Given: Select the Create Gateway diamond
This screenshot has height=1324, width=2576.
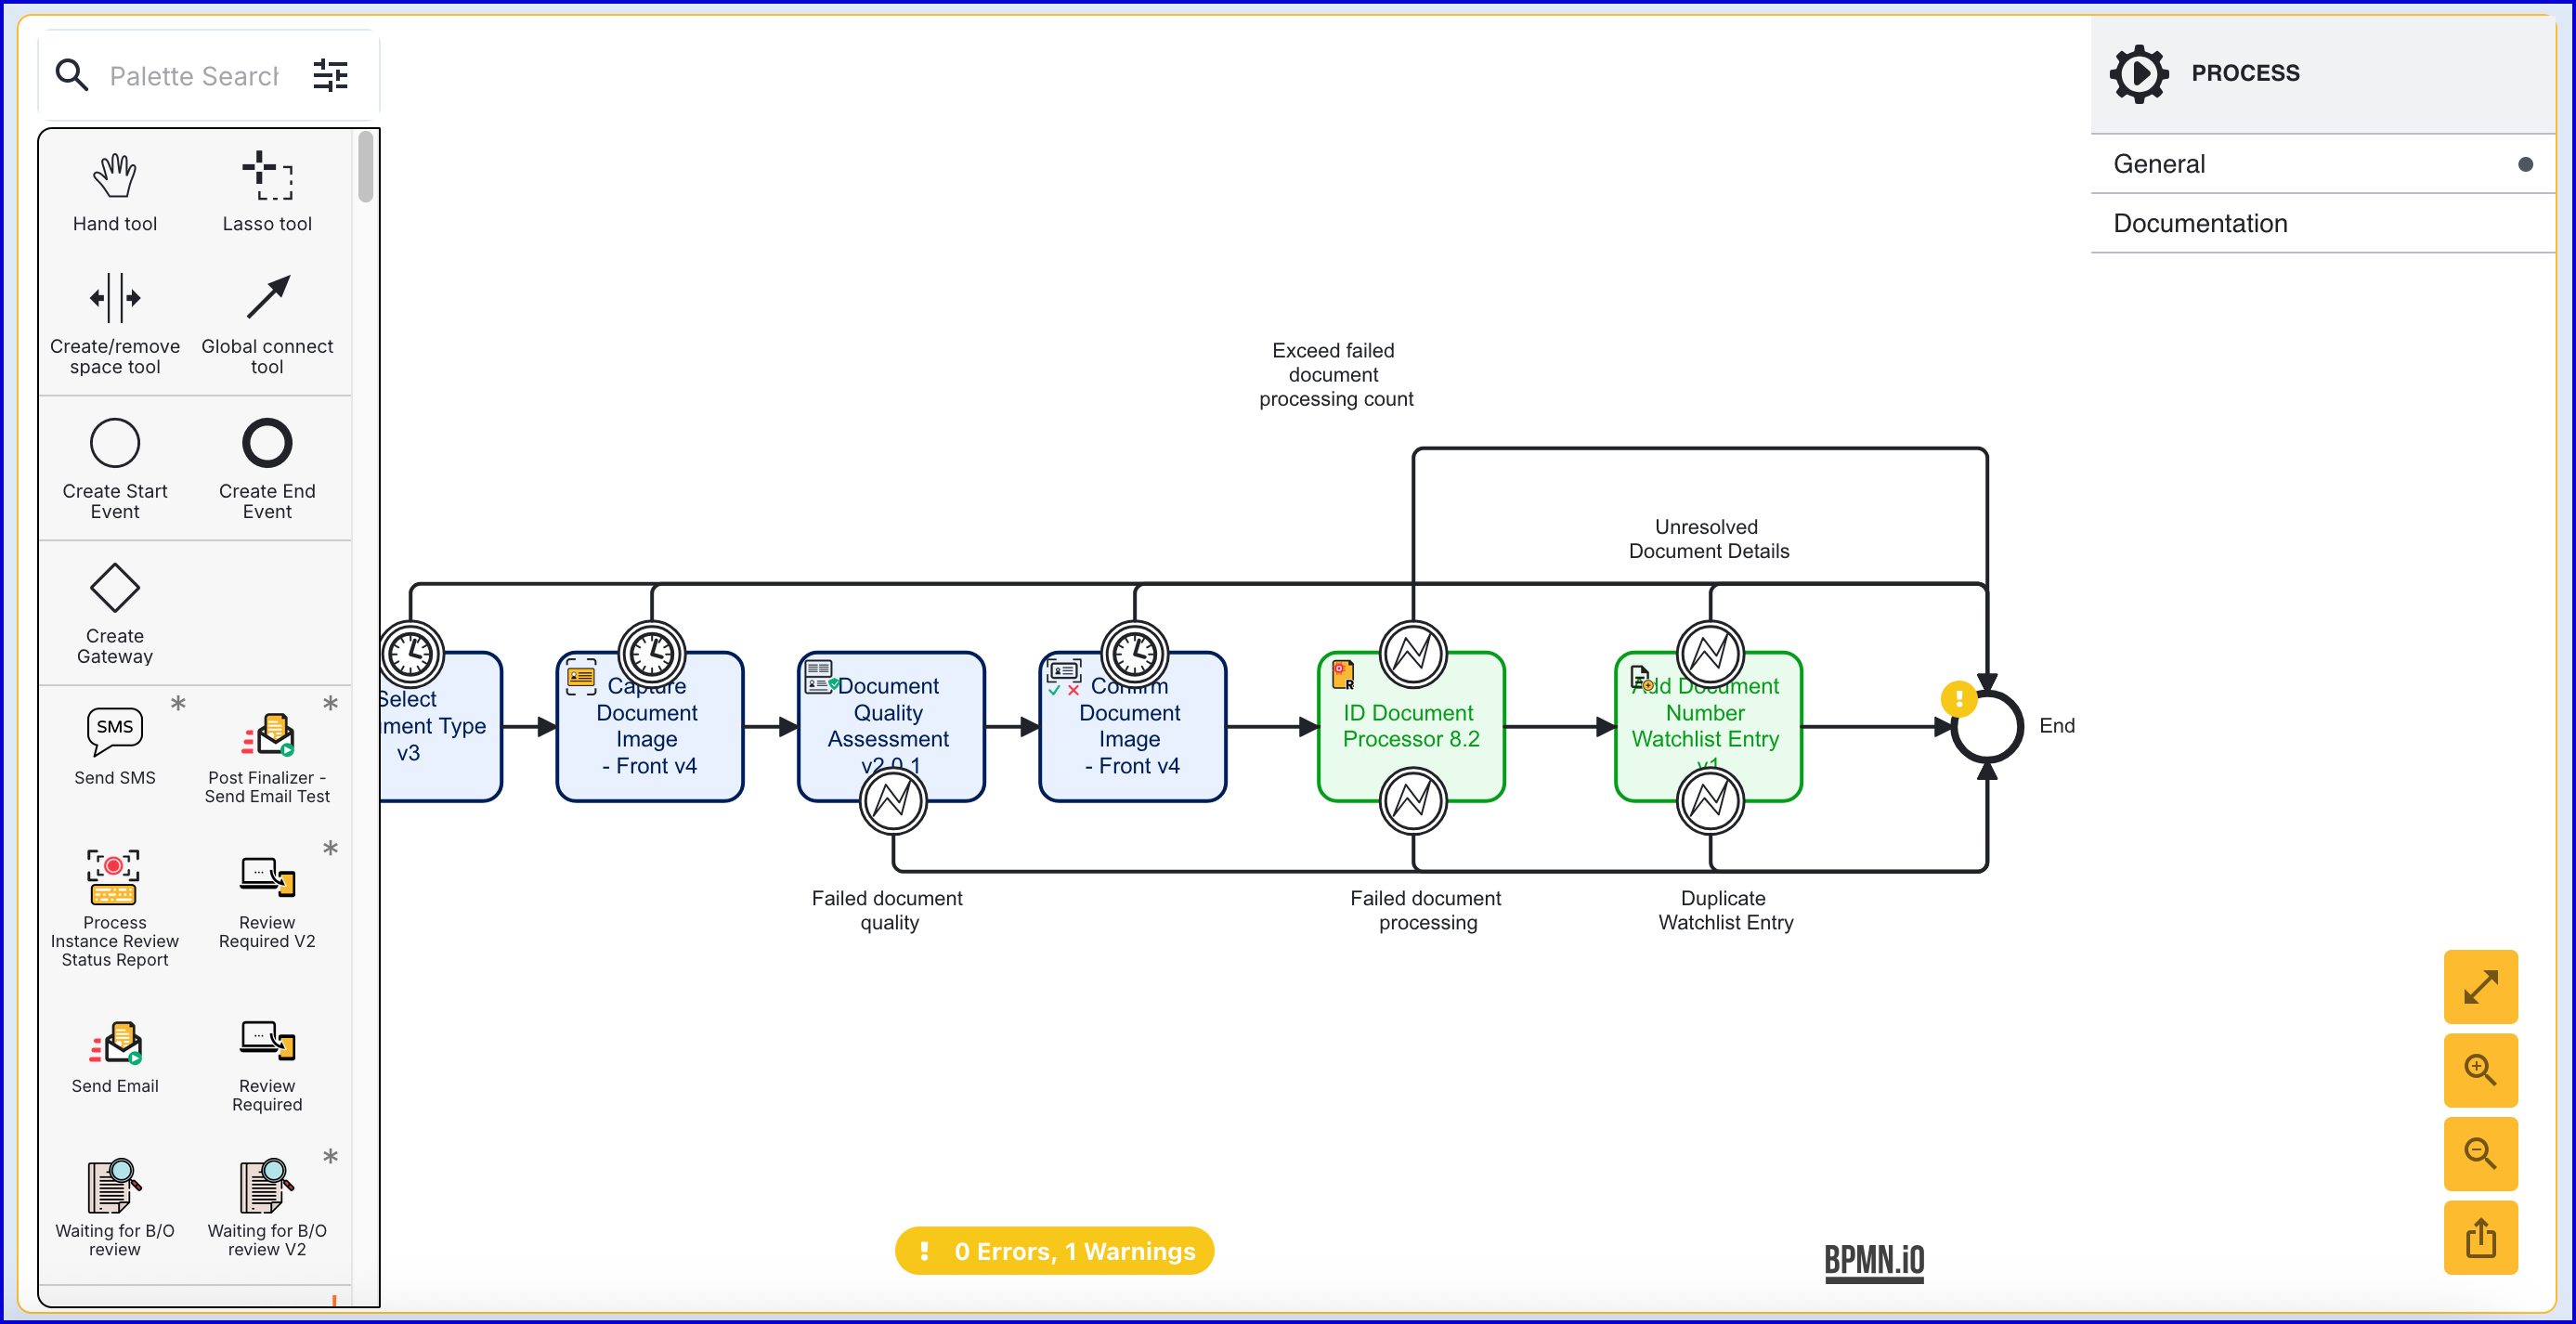Looking at the screenshot, I should pyautogui.click(x=114, y=588).
